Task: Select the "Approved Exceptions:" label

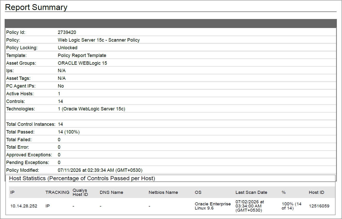Action: coord(29,155)
